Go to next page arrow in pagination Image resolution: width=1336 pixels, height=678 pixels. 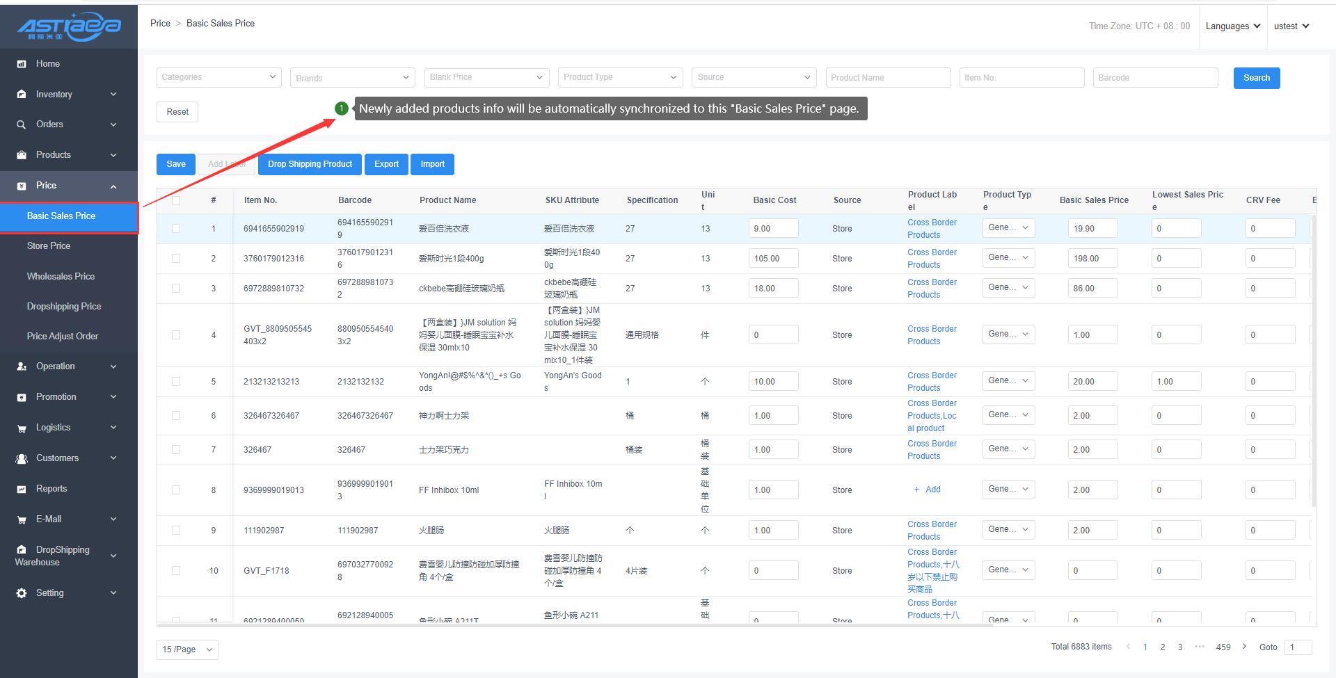(1244, 647)
